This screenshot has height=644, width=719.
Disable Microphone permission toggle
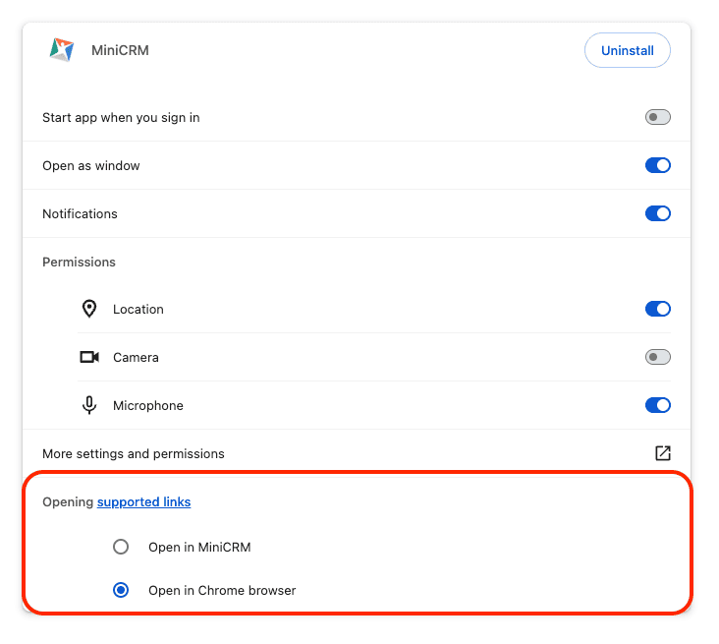click(657, 405)
